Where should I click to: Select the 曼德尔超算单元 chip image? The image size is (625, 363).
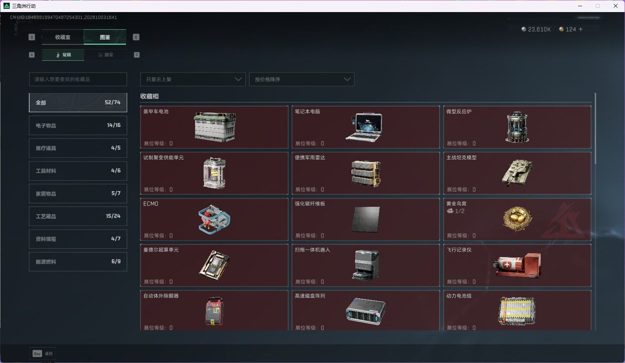click(214, 265)
